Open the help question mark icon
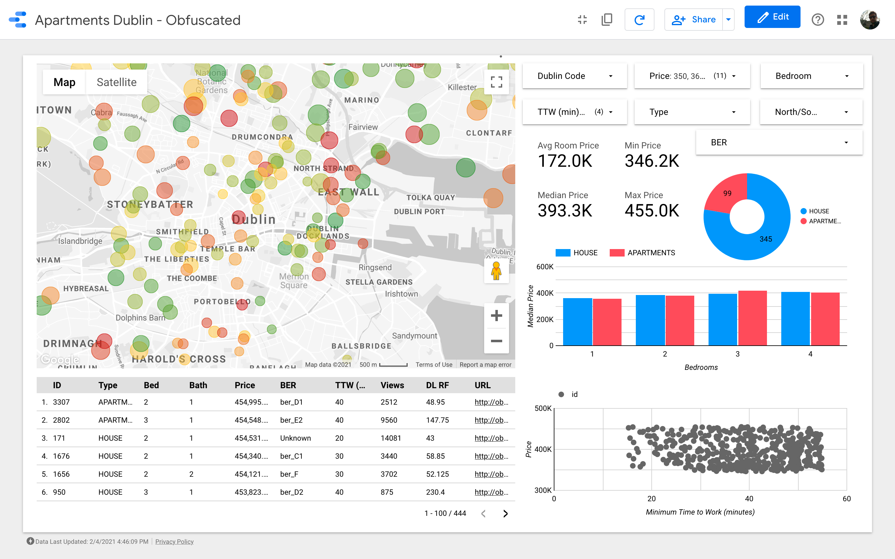The width and height of the screenshot is (895, 559). pos(818,20)
